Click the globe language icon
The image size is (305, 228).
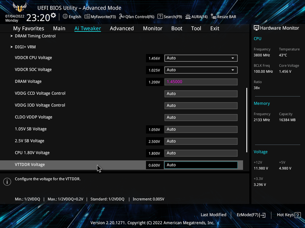65,16
